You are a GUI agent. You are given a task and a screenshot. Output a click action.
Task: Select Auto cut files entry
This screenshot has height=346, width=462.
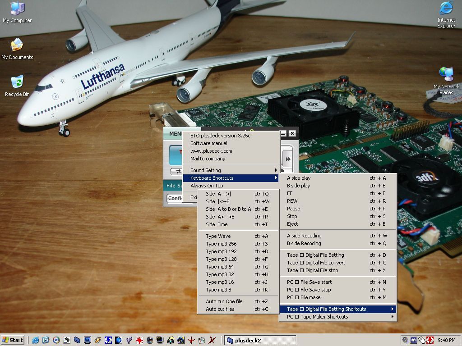(x=238, y=309)
